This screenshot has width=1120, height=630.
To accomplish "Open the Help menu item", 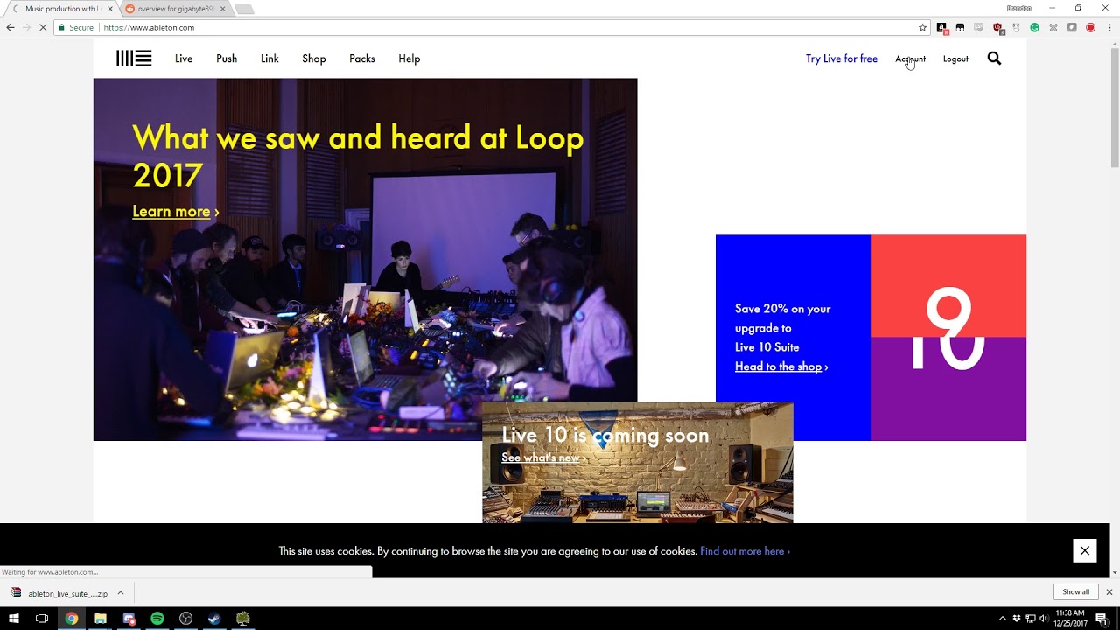I will coord(409,59).
